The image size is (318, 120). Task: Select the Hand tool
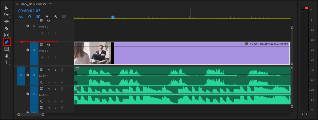point(7,56)
